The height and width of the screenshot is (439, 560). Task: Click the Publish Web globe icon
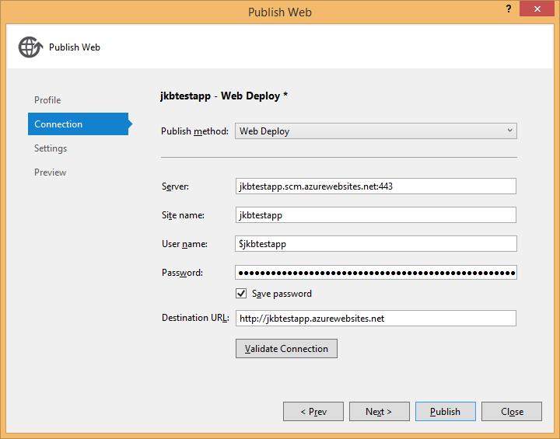tap(30, 47)
